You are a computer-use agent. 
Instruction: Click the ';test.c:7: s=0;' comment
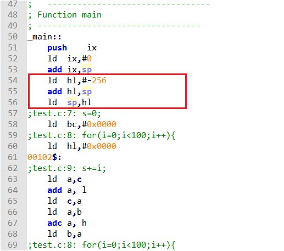point(64,113)
